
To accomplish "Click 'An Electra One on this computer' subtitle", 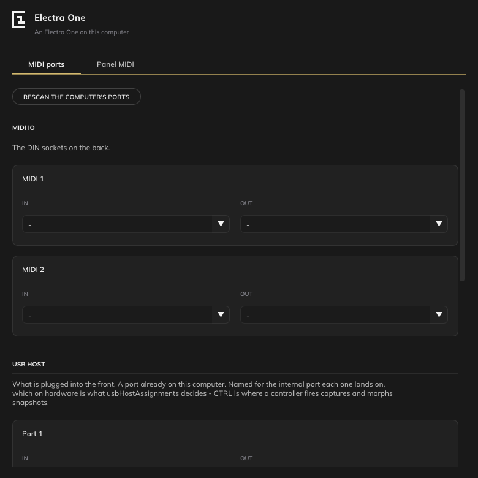I will (82, 32).
